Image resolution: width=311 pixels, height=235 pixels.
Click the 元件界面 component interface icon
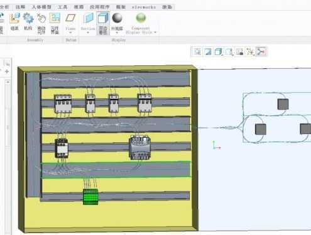pos(55,23)
